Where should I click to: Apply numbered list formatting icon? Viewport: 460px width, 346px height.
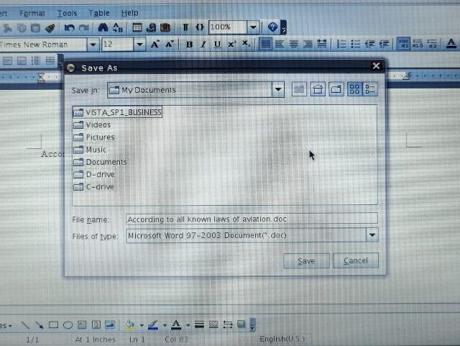[x=341, y=44]
